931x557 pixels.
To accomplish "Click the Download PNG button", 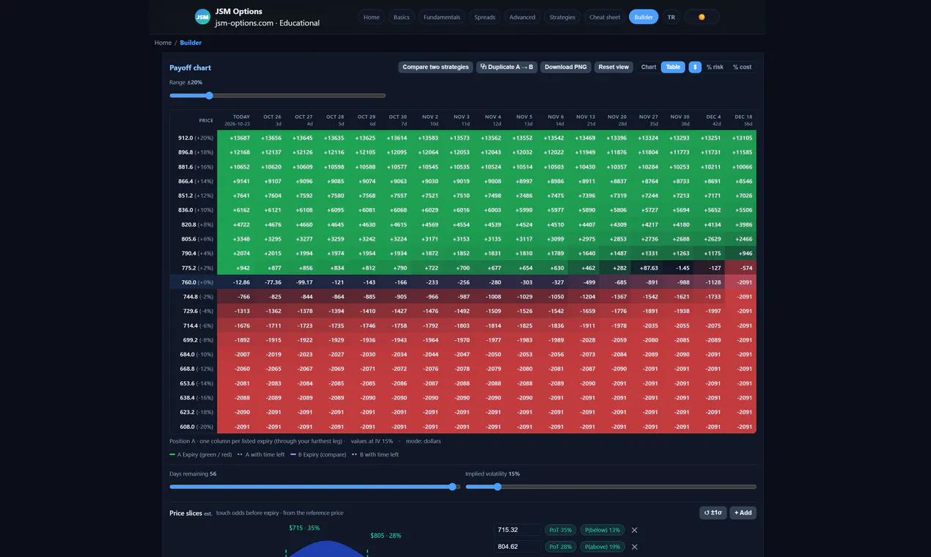I will tap(565, 67).
